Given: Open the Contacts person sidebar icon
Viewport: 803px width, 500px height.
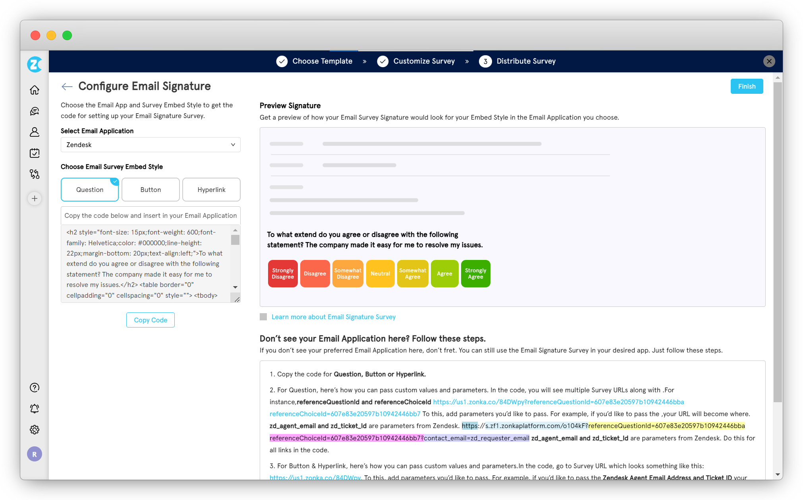Looking at the screenshot, I should pyautogui.click(x=35, y=132).
